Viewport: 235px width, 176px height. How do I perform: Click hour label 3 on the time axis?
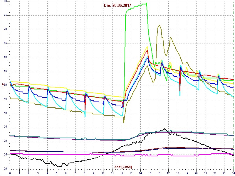(38, 173)
